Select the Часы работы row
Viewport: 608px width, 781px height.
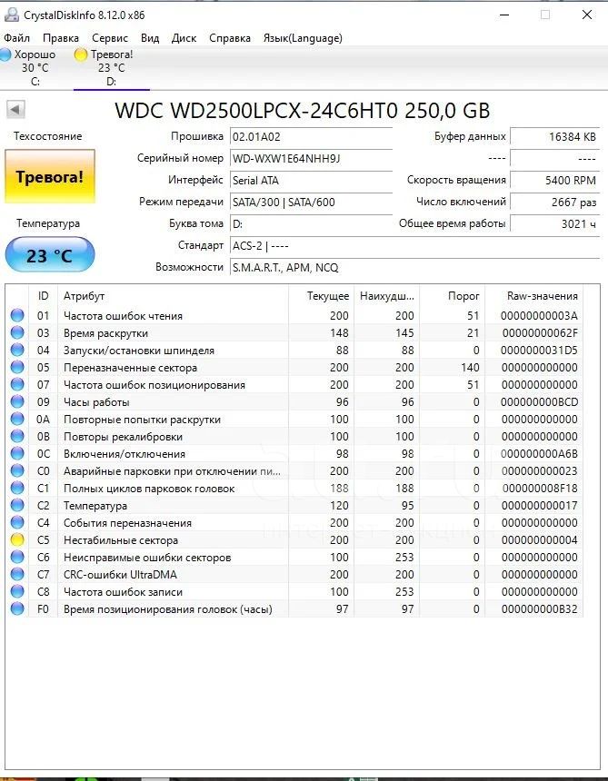pyautogui.click(x=294, y=401)
